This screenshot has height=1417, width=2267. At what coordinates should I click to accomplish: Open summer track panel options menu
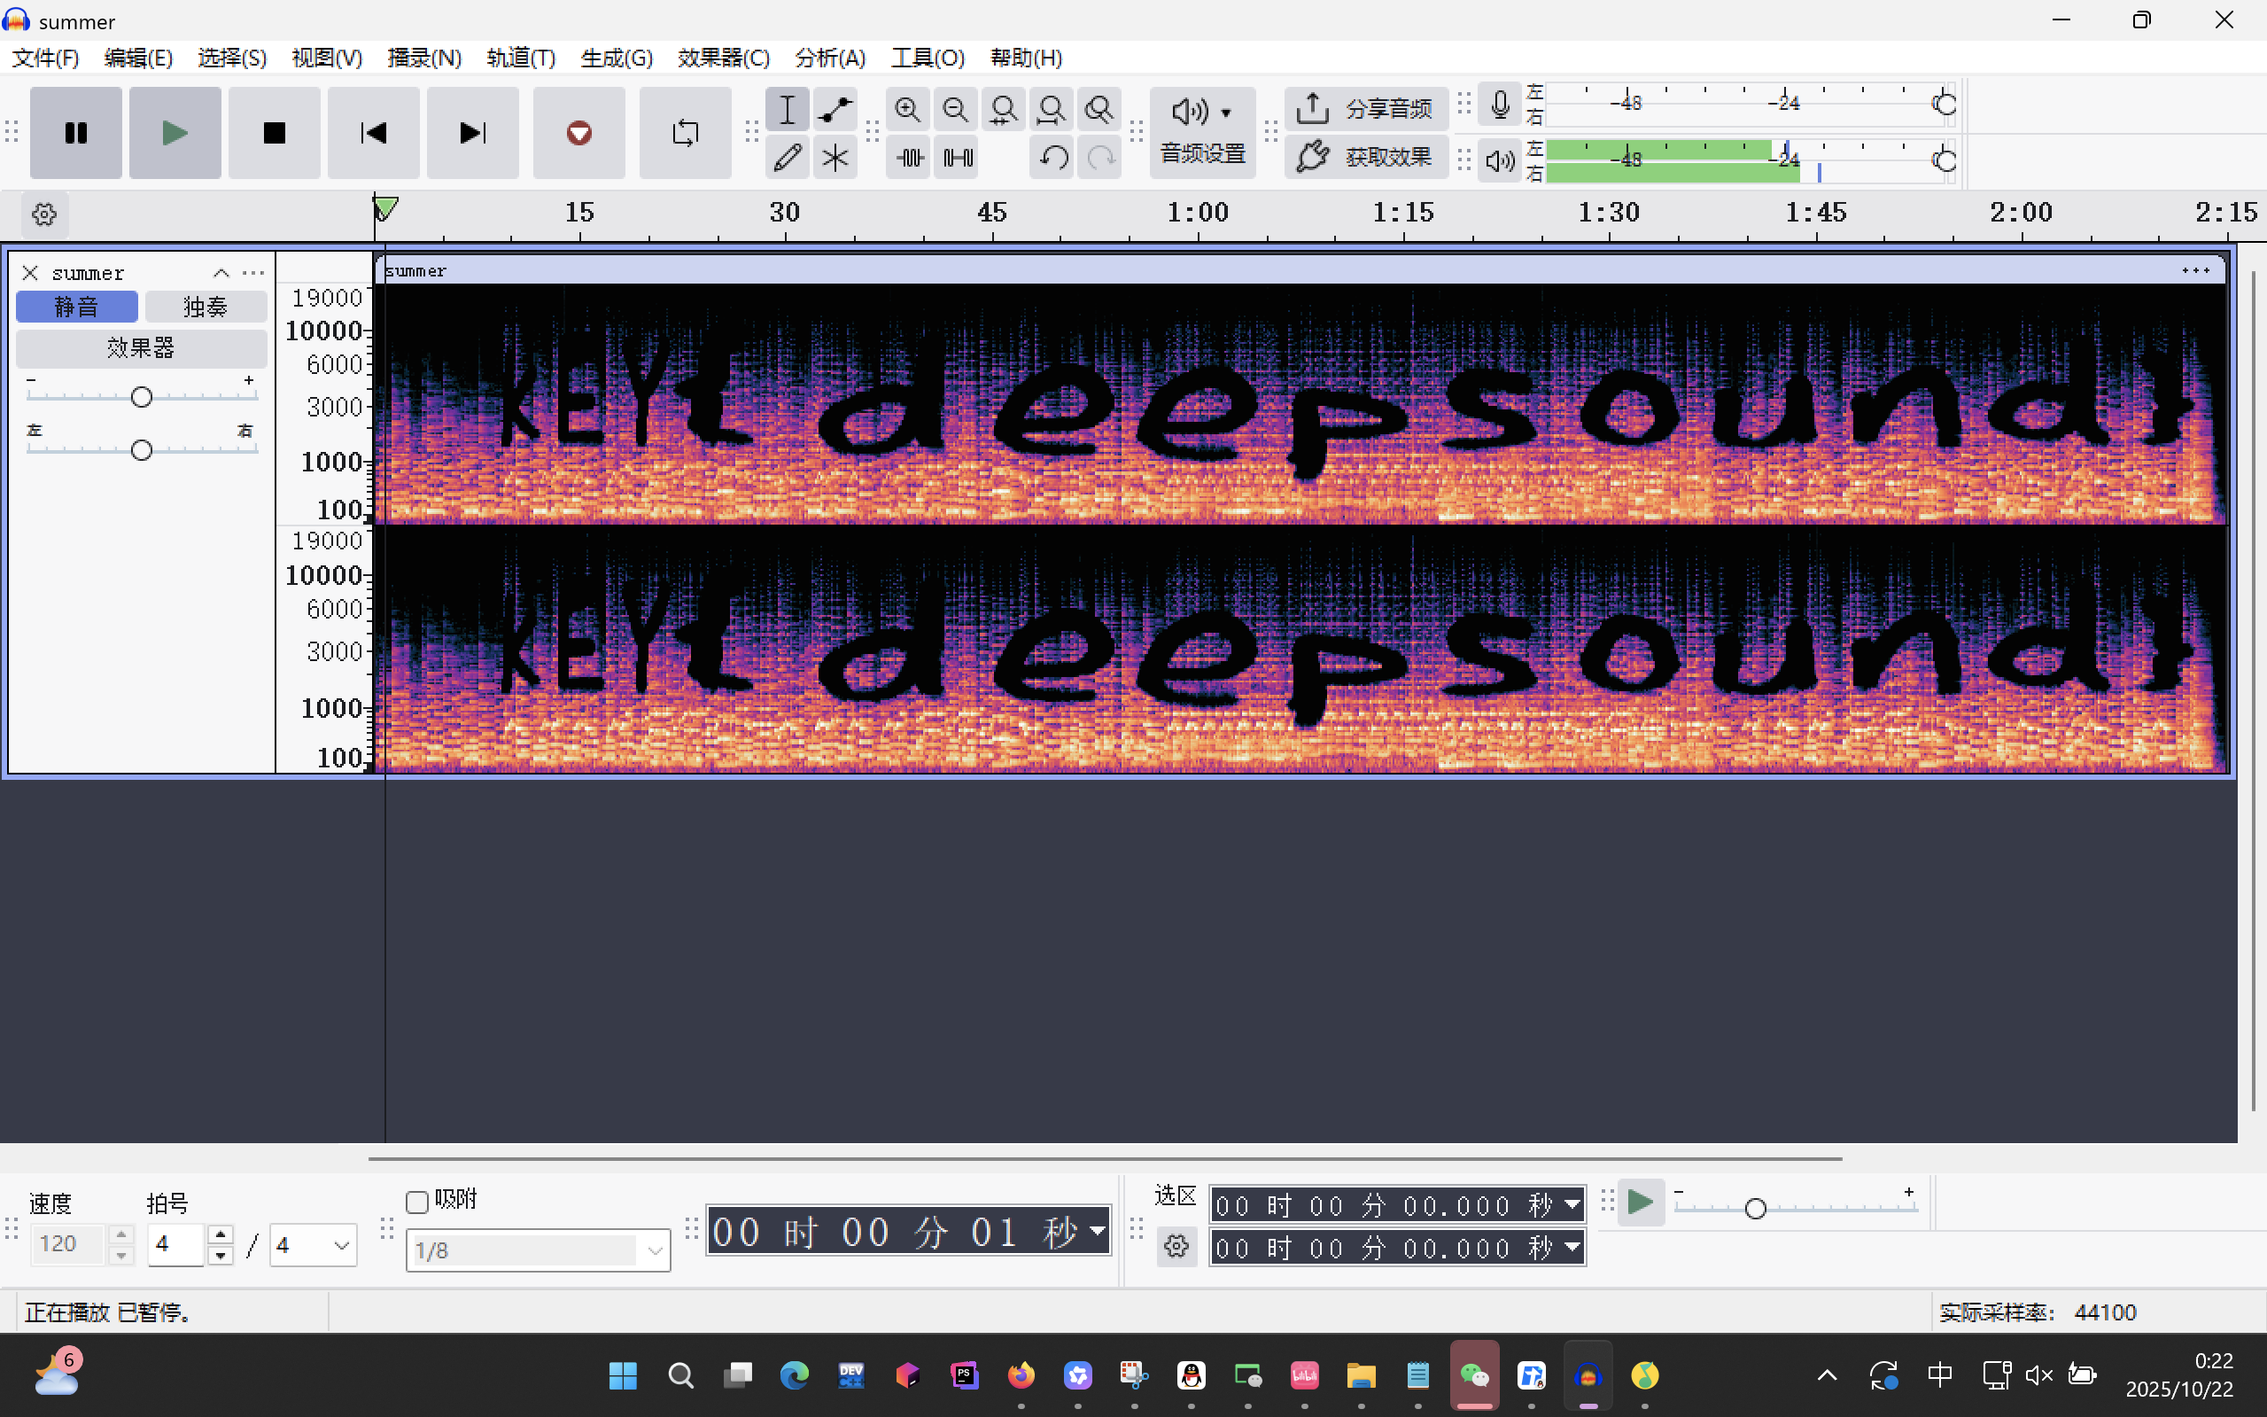point(253,273)
